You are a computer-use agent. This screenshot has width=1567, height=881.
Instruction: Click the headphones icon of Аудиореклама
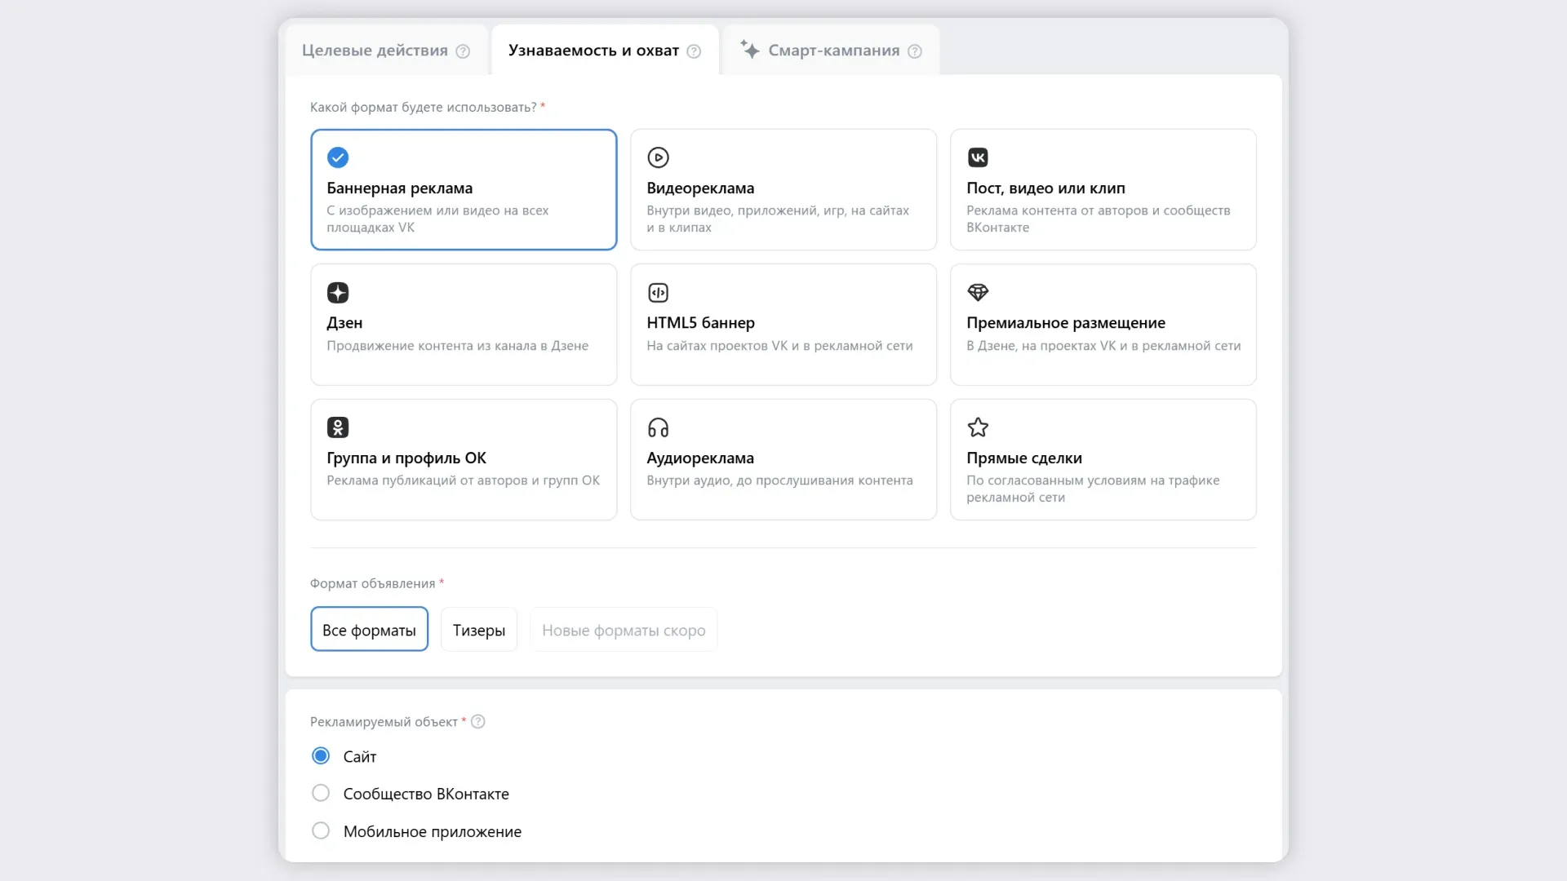[x=658, y=427]
